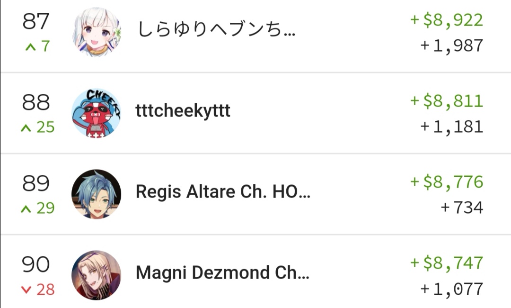Image resolution: width=511 pixels, height=308 pixels.
Task: Open Magni Dezmond Ch... link
Action: (222, 273)
